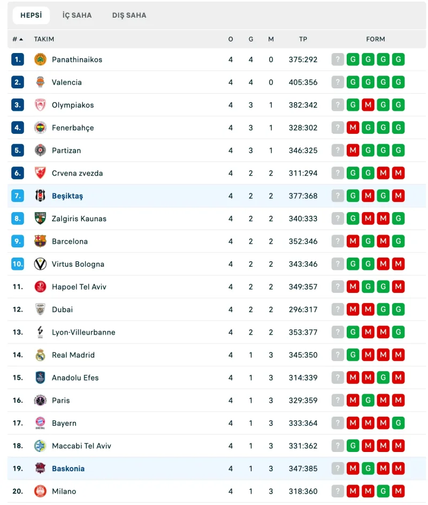
Task: Sort by the G wins column header
Action: [x=251, y=39]
